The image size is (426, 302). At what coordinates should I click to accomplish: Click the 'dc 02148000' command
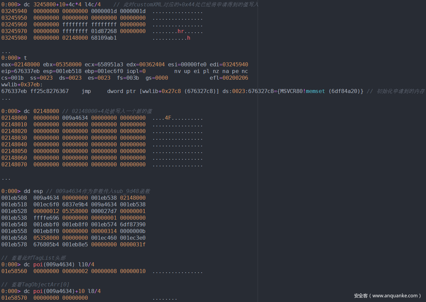42,111
